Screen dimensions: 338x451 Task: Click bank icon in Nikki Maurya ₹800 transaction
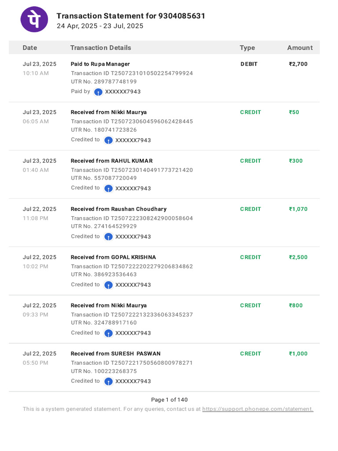pyautogui.click(x=108, y=333)
